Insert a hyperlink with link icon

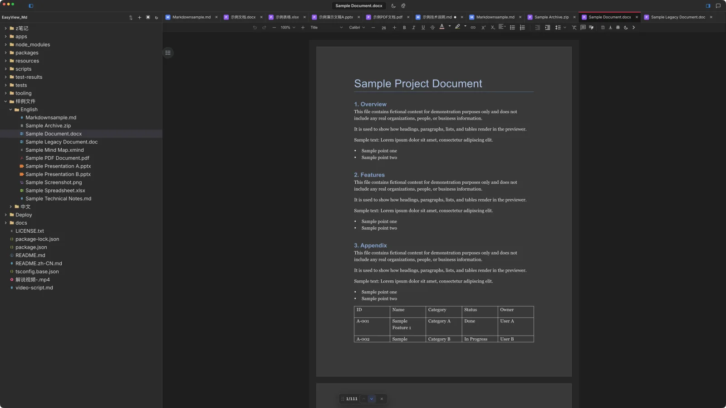click(x=473, y=28)
